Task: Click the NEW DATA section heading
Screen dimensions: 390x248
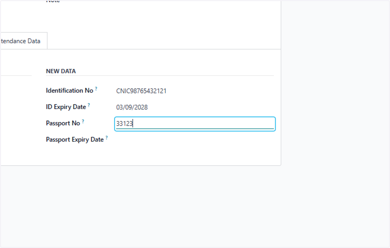Action: click(61, 71)
